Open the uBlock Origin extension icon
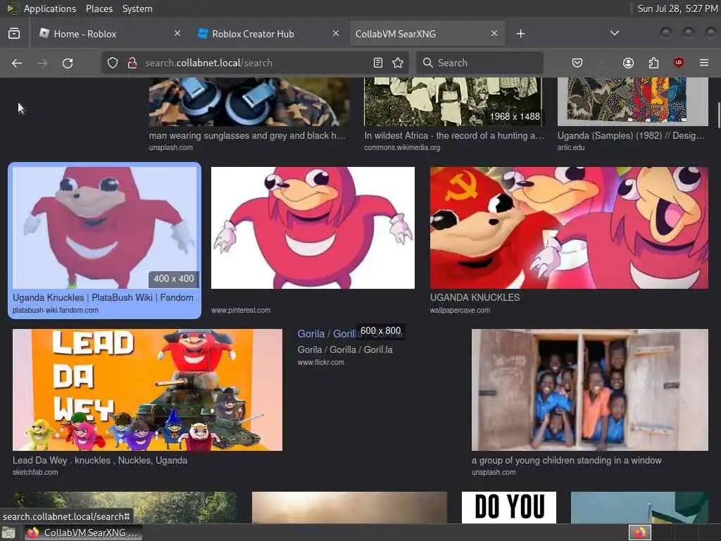The width and height of the screenshot is (721, 541). [x=678, y=63]
